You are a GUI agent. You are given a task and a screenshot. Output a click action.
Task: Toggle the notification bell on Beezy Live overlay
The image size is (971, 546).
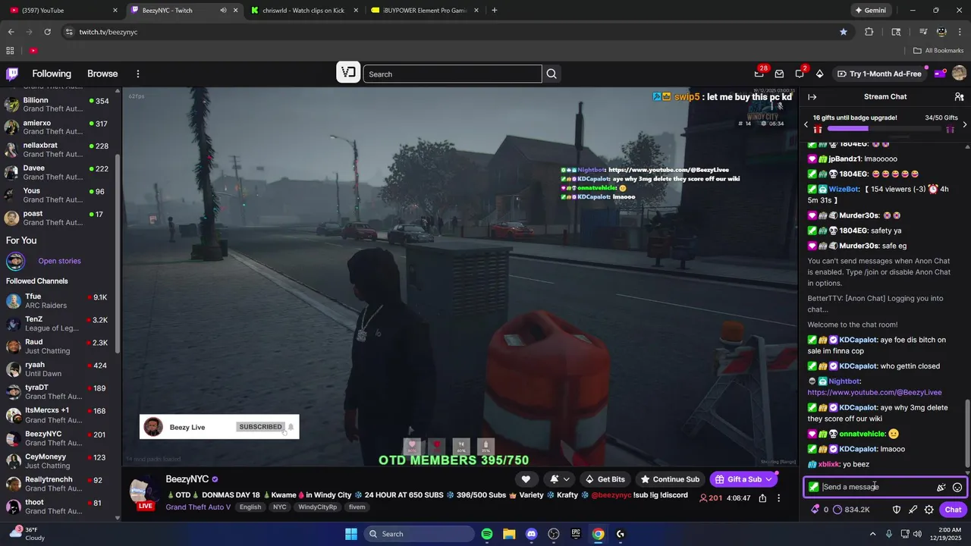click(x=291, y=427)
